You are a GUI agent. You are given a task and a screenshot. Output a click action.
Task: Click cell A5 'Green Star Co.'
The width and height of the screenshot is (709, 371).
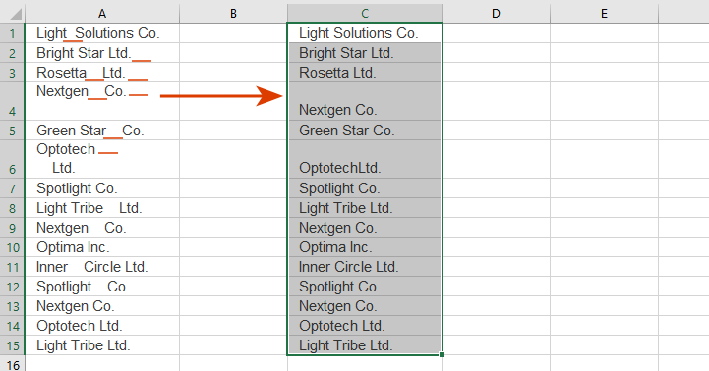pyautogui.click(x=102, y=131)
